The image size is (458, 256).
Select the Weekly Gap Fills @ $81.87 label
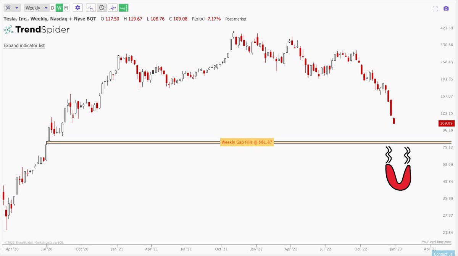click(247, 142)
